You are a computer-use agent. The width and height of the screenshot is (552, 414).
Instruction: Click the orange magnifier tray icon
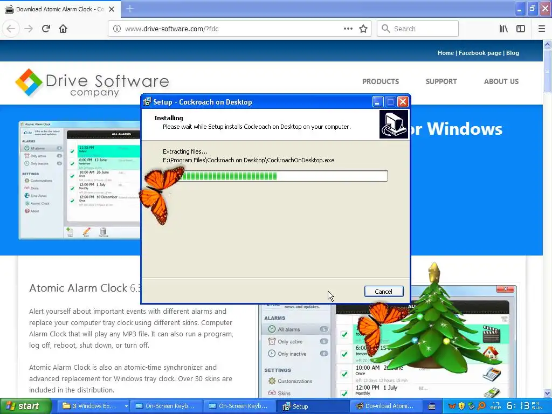click(x=481, y=406)
